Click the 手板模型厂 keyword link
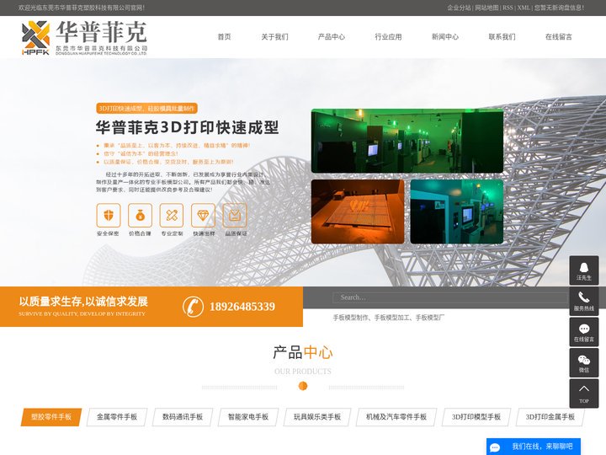This screenshot has width=606, height=455. pyautogui.click(x=430, y=318)
